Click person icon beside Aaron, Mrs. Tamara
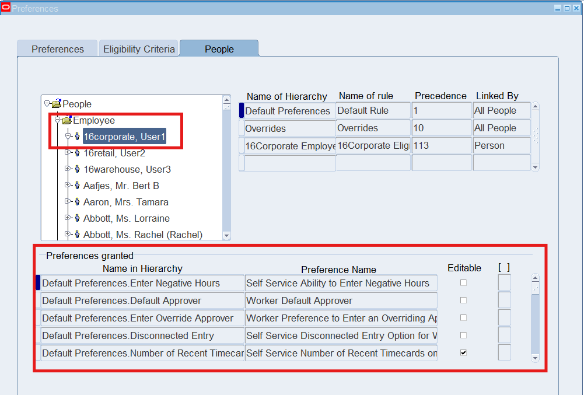The height and width of the screenshot is (395, 584). [78, 202]
